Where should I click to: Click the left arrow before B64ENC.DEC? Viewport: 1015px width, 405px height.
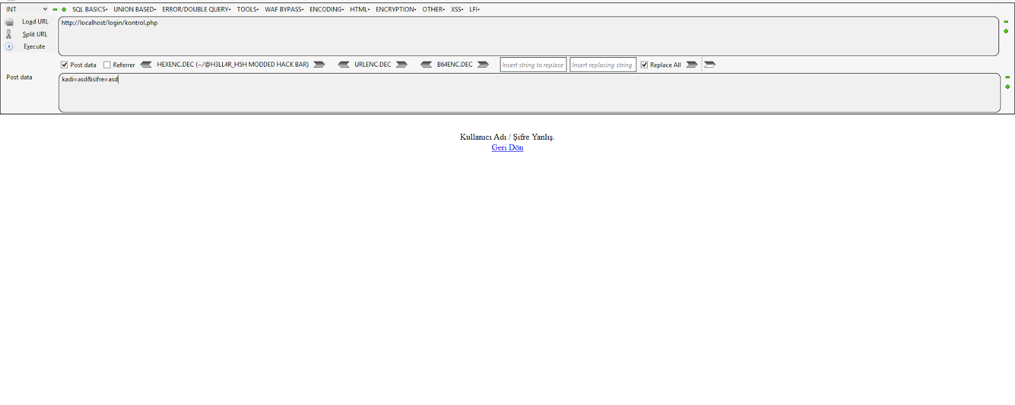[x=426, y=65]
